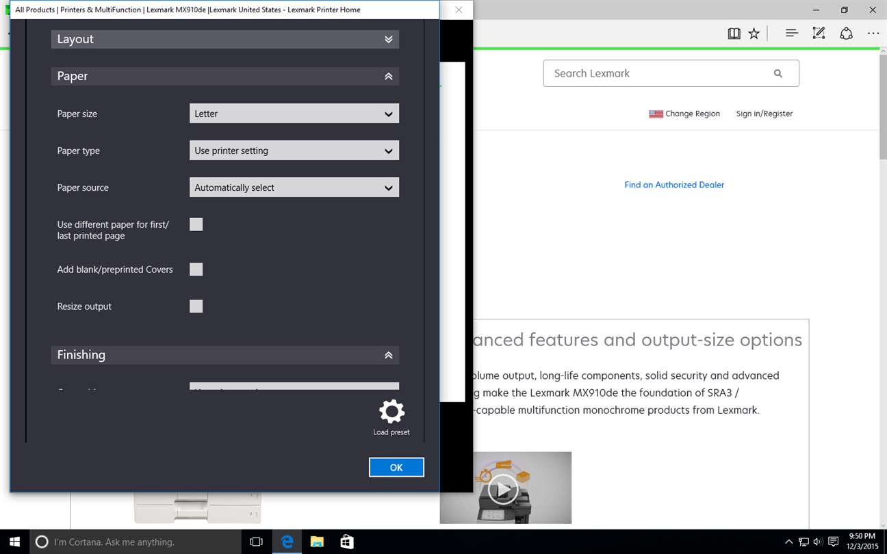Click the Find an Authorized Dealer link
This screenshot has height=554, width=887.
tap(674, 185)
